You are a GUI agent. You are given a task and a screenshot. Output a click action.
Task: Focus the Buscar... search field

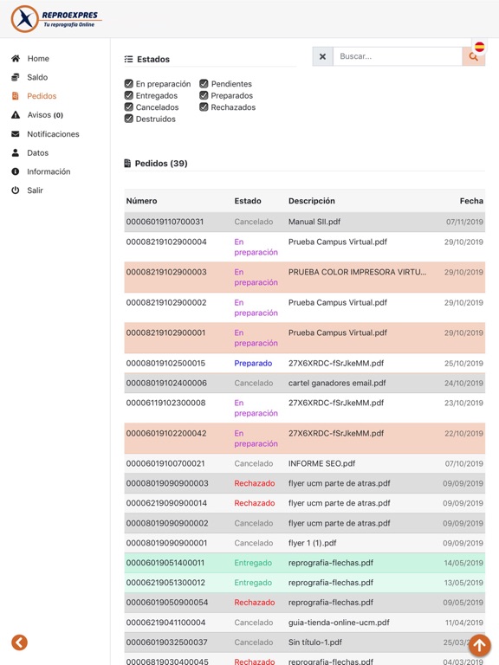pyautogui.click(x=398, y=56)
